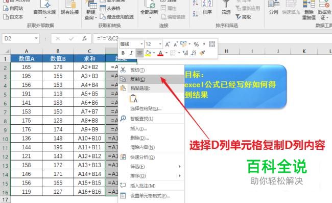Viewport: 332px width, 203px height.
Task: Open 选择性粘贴(S) Paste Special
Action: (x=151, y=109)
